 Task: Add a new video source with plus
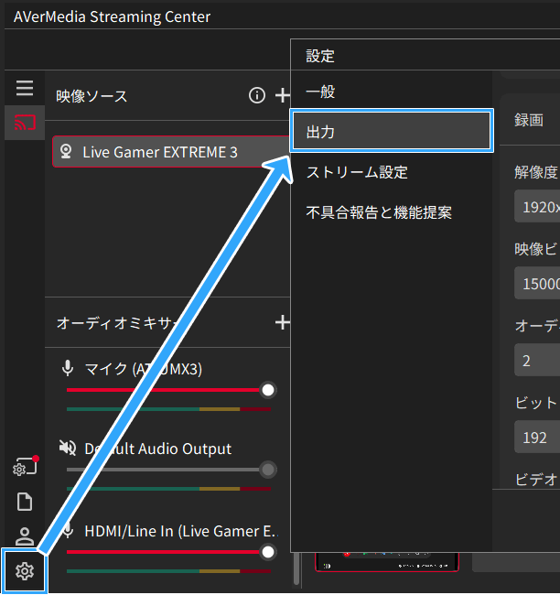tap(282, 95)
